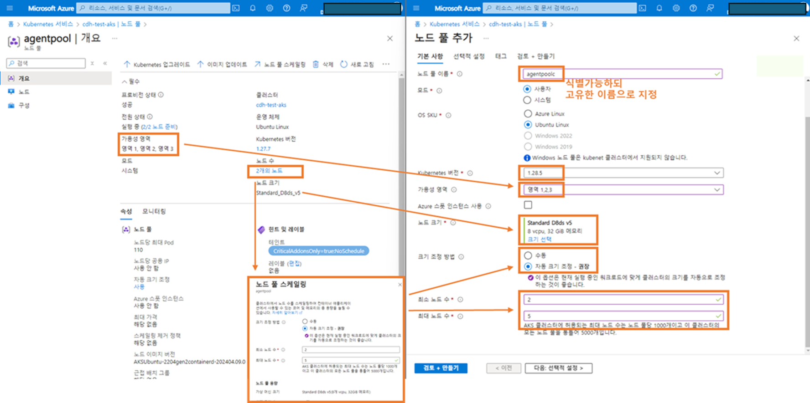810x403 pixels.
Task: Open the Kubernetes 버전 1.28.5 dropdown
Action: click(x=623, y=173)
